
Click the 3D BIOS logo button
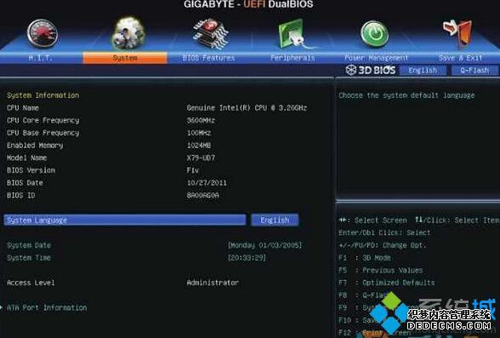click(371, 70)
